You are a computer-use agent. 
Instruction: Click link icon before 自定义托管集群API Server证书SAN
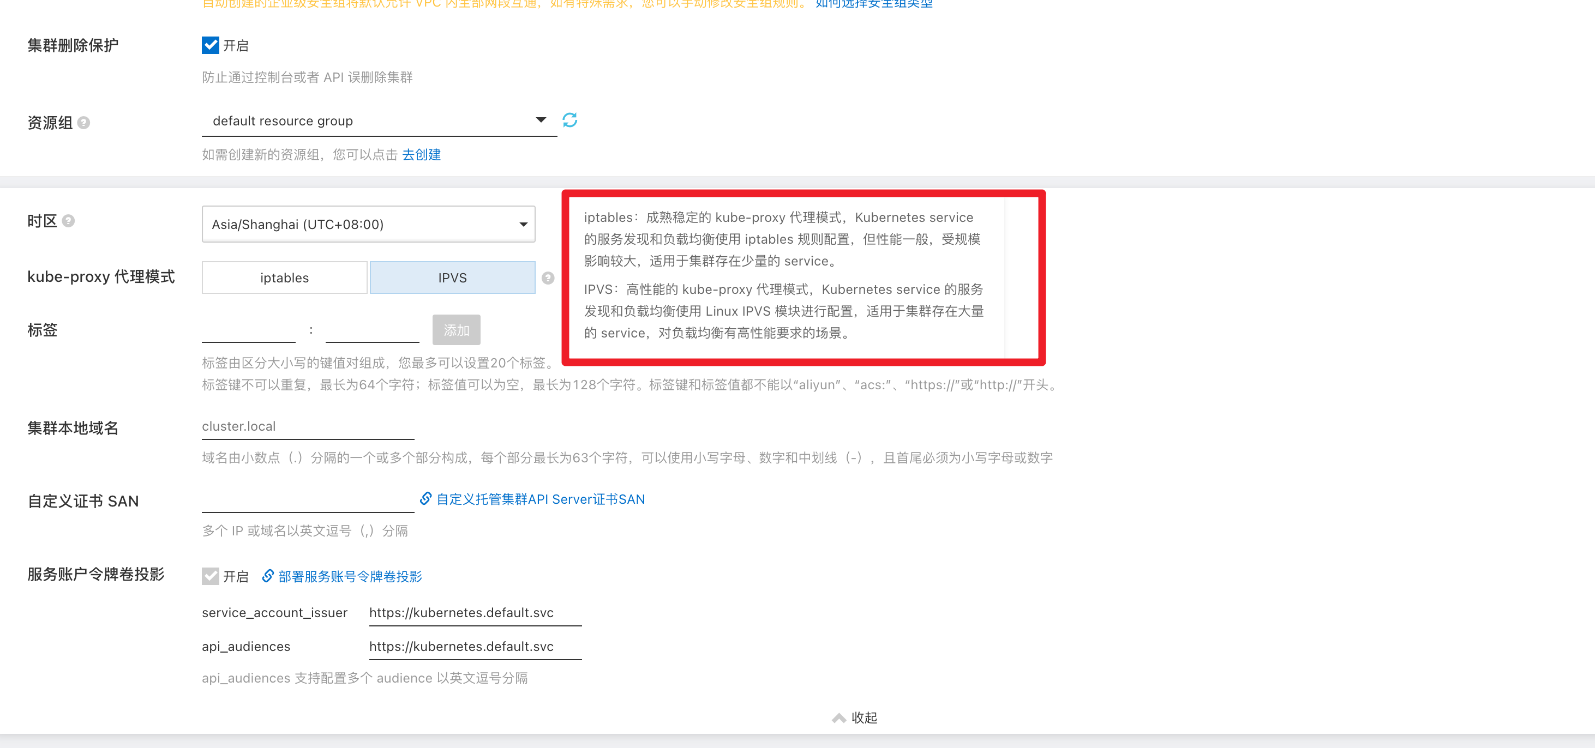pos(425,499)
